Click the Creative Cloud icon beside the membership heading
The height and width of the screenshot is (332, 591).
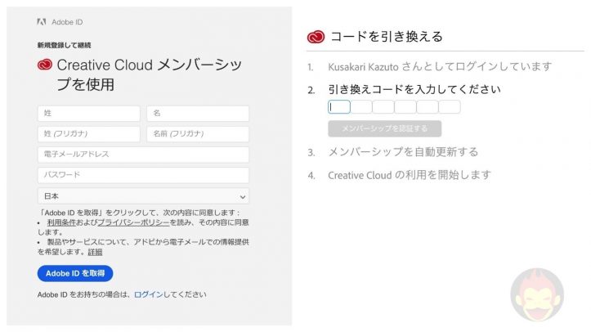click(x=45, y=65)
